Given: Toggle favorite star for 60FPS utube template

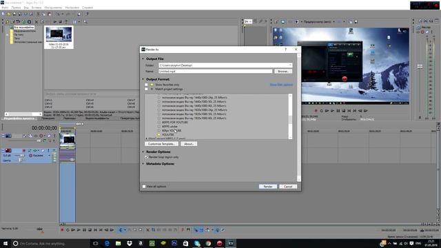Looking at the screenshot, I should pyautogui.click(x=159, y=127).
